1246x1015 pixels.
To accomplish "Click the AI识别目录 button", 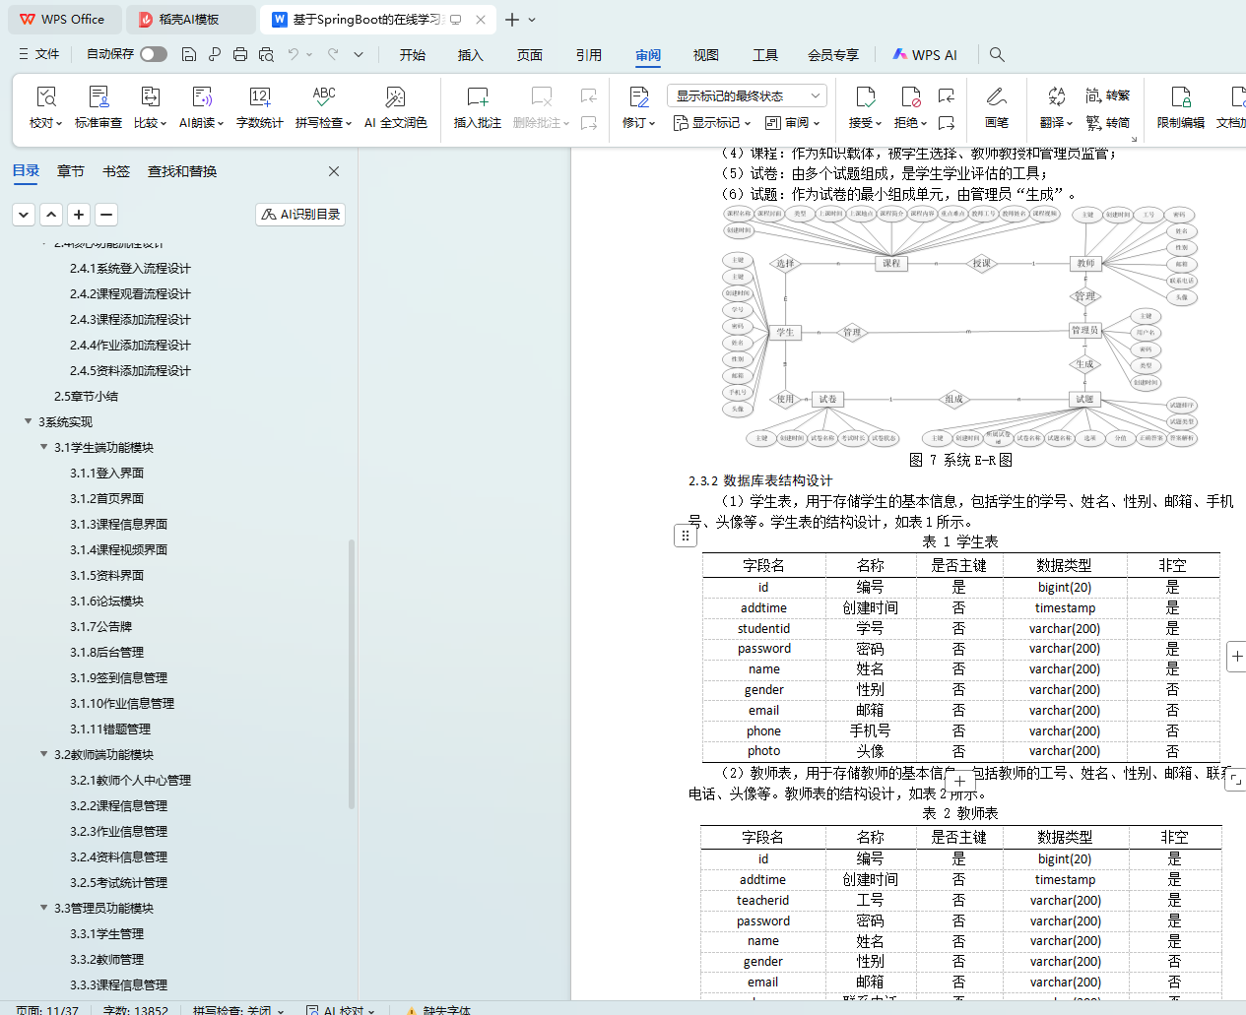I will point(300,215).
